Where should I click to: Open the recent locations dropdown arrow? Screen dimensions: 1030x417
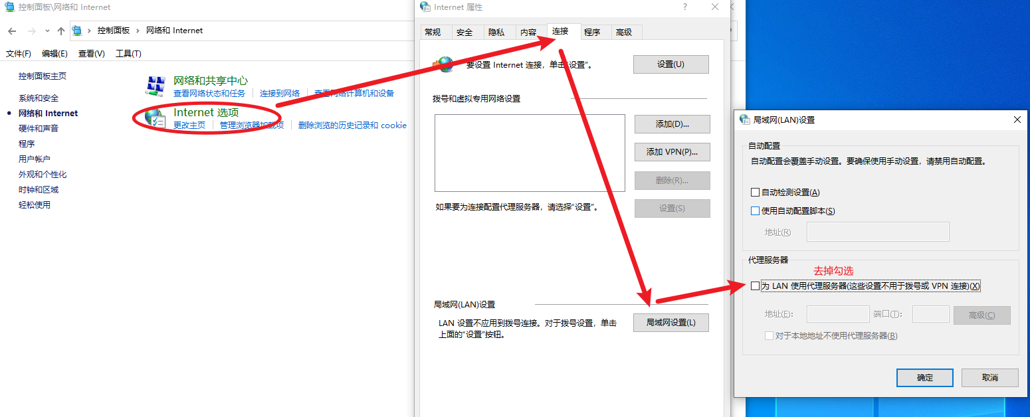click(47, 31)
